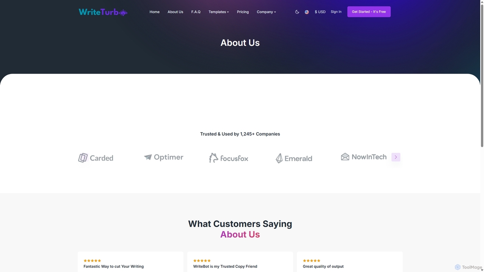Go to the Home page
The image size is (484, 272).
click(x=154, y=12)
